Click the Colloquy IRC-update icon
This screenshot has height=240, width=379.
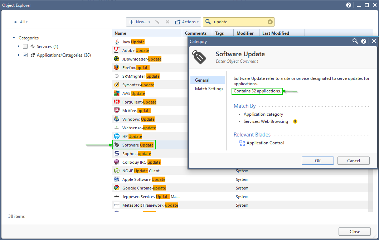pos(117,162)
